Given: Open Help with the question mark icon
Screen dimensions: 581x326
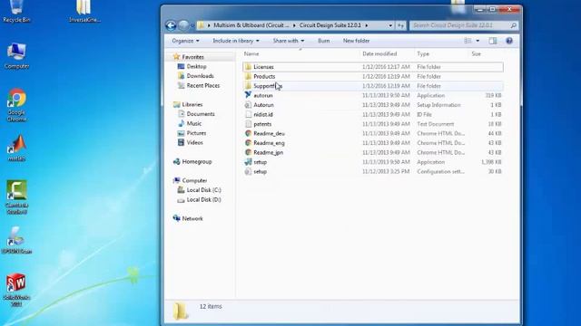Looking at the screenshot, I should click(x=509, y=41).
